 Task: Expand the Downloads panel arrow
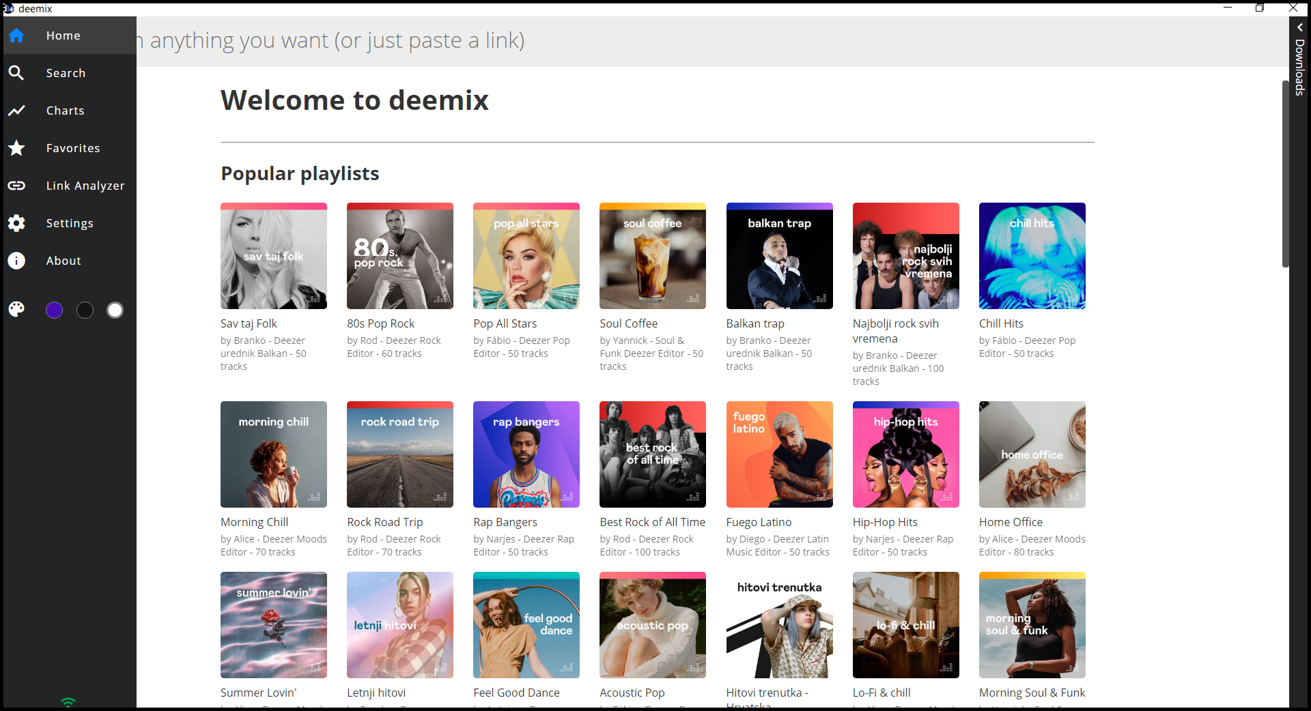coord(1300,27)
